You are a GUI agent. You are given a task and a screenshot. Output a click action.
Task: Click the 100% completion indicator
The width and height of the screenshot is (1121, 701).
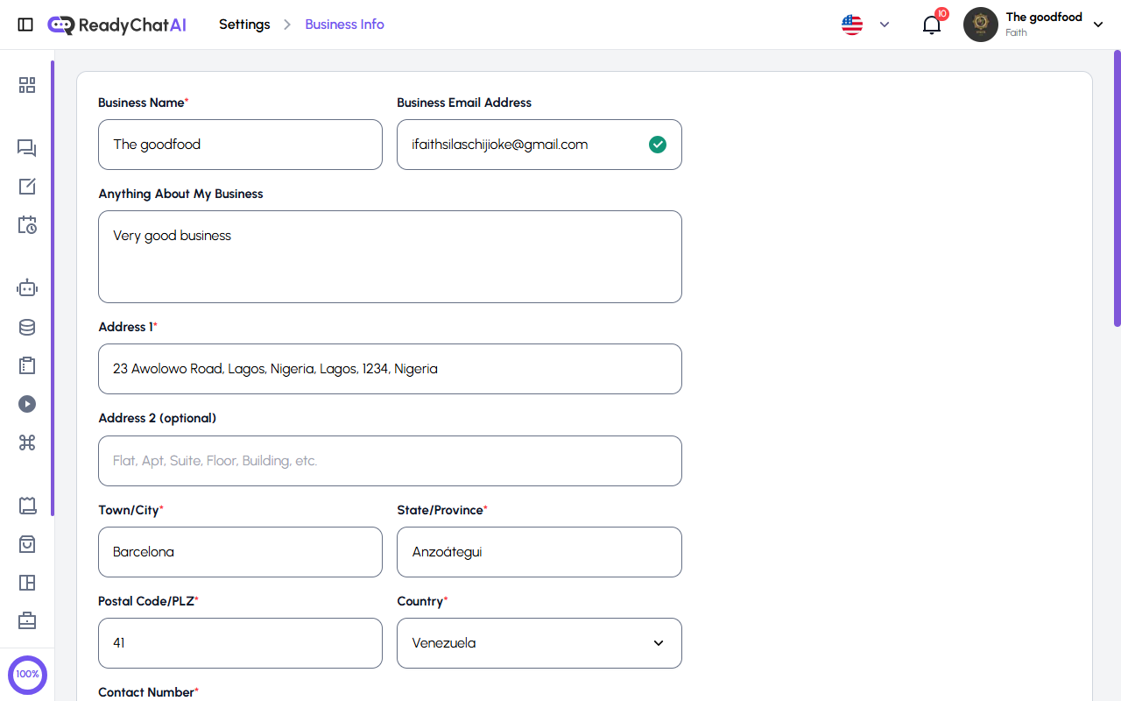click(27, 675)
